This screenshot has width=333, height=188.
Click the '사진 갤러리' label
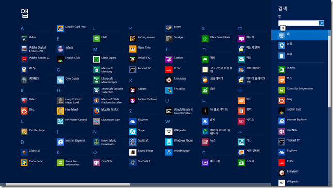pos(253,151)
